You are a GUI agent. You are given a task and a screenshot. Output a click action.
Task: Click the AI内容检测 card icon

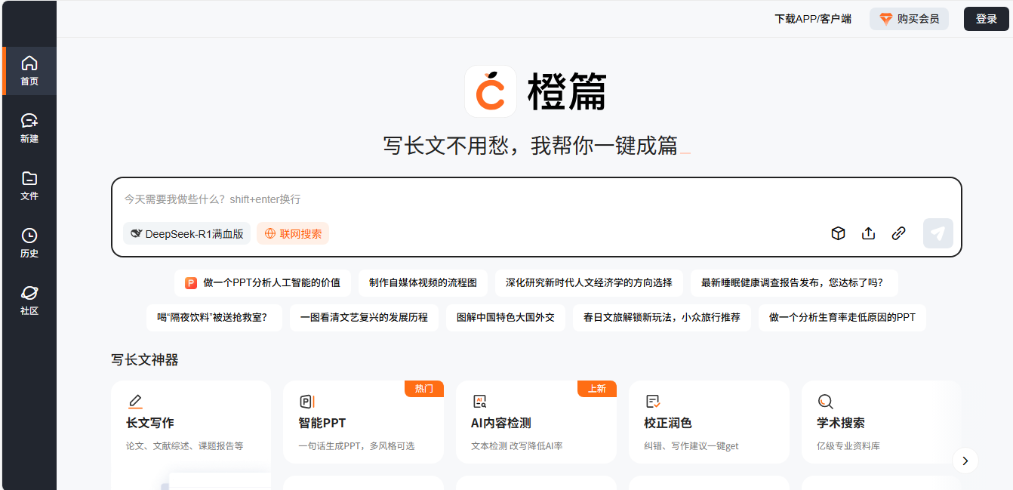pos(479,401)
